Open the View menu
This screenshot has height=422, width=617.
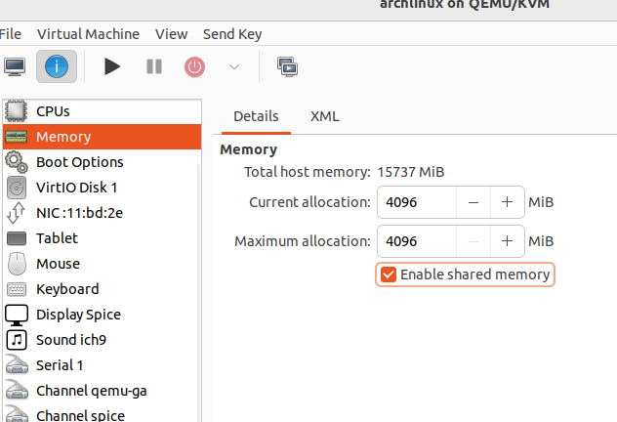[x=171, y=34]
